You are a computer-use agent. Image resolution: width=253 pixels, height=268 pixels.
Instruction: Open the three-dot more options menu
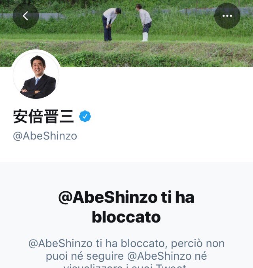[x=227, y=16]
